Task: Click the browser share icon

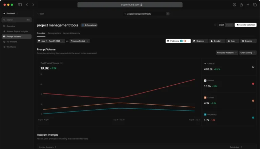Action: [x=241, y=5]
